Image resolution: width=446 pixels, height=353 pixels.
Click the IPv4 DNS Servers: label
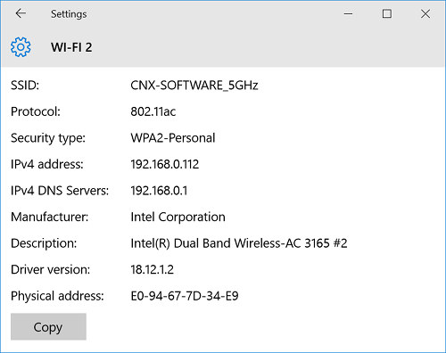click(60, 191)
